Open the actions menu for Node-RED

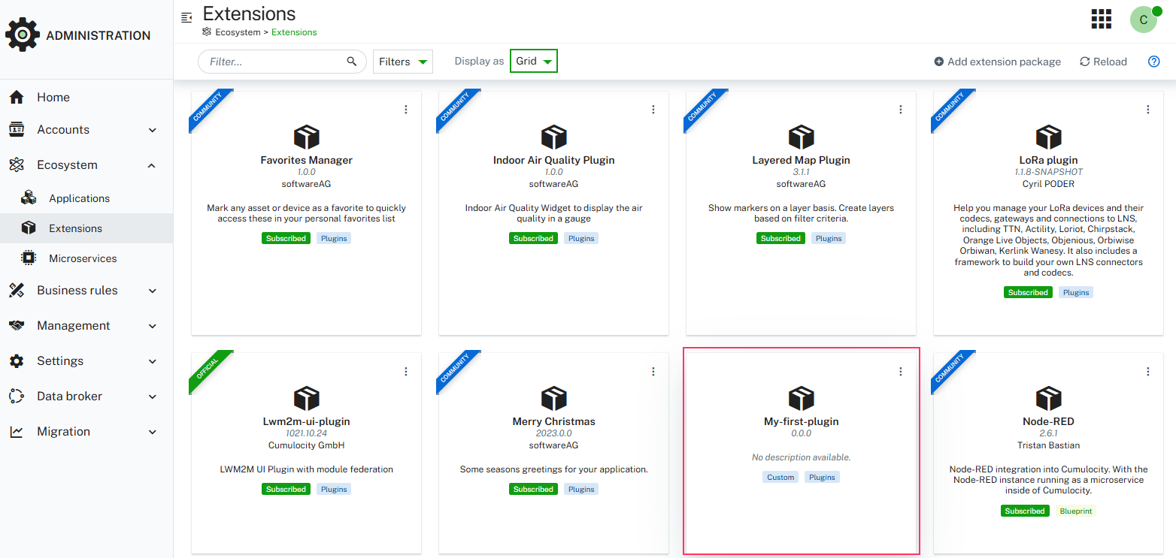(1148, 372)
